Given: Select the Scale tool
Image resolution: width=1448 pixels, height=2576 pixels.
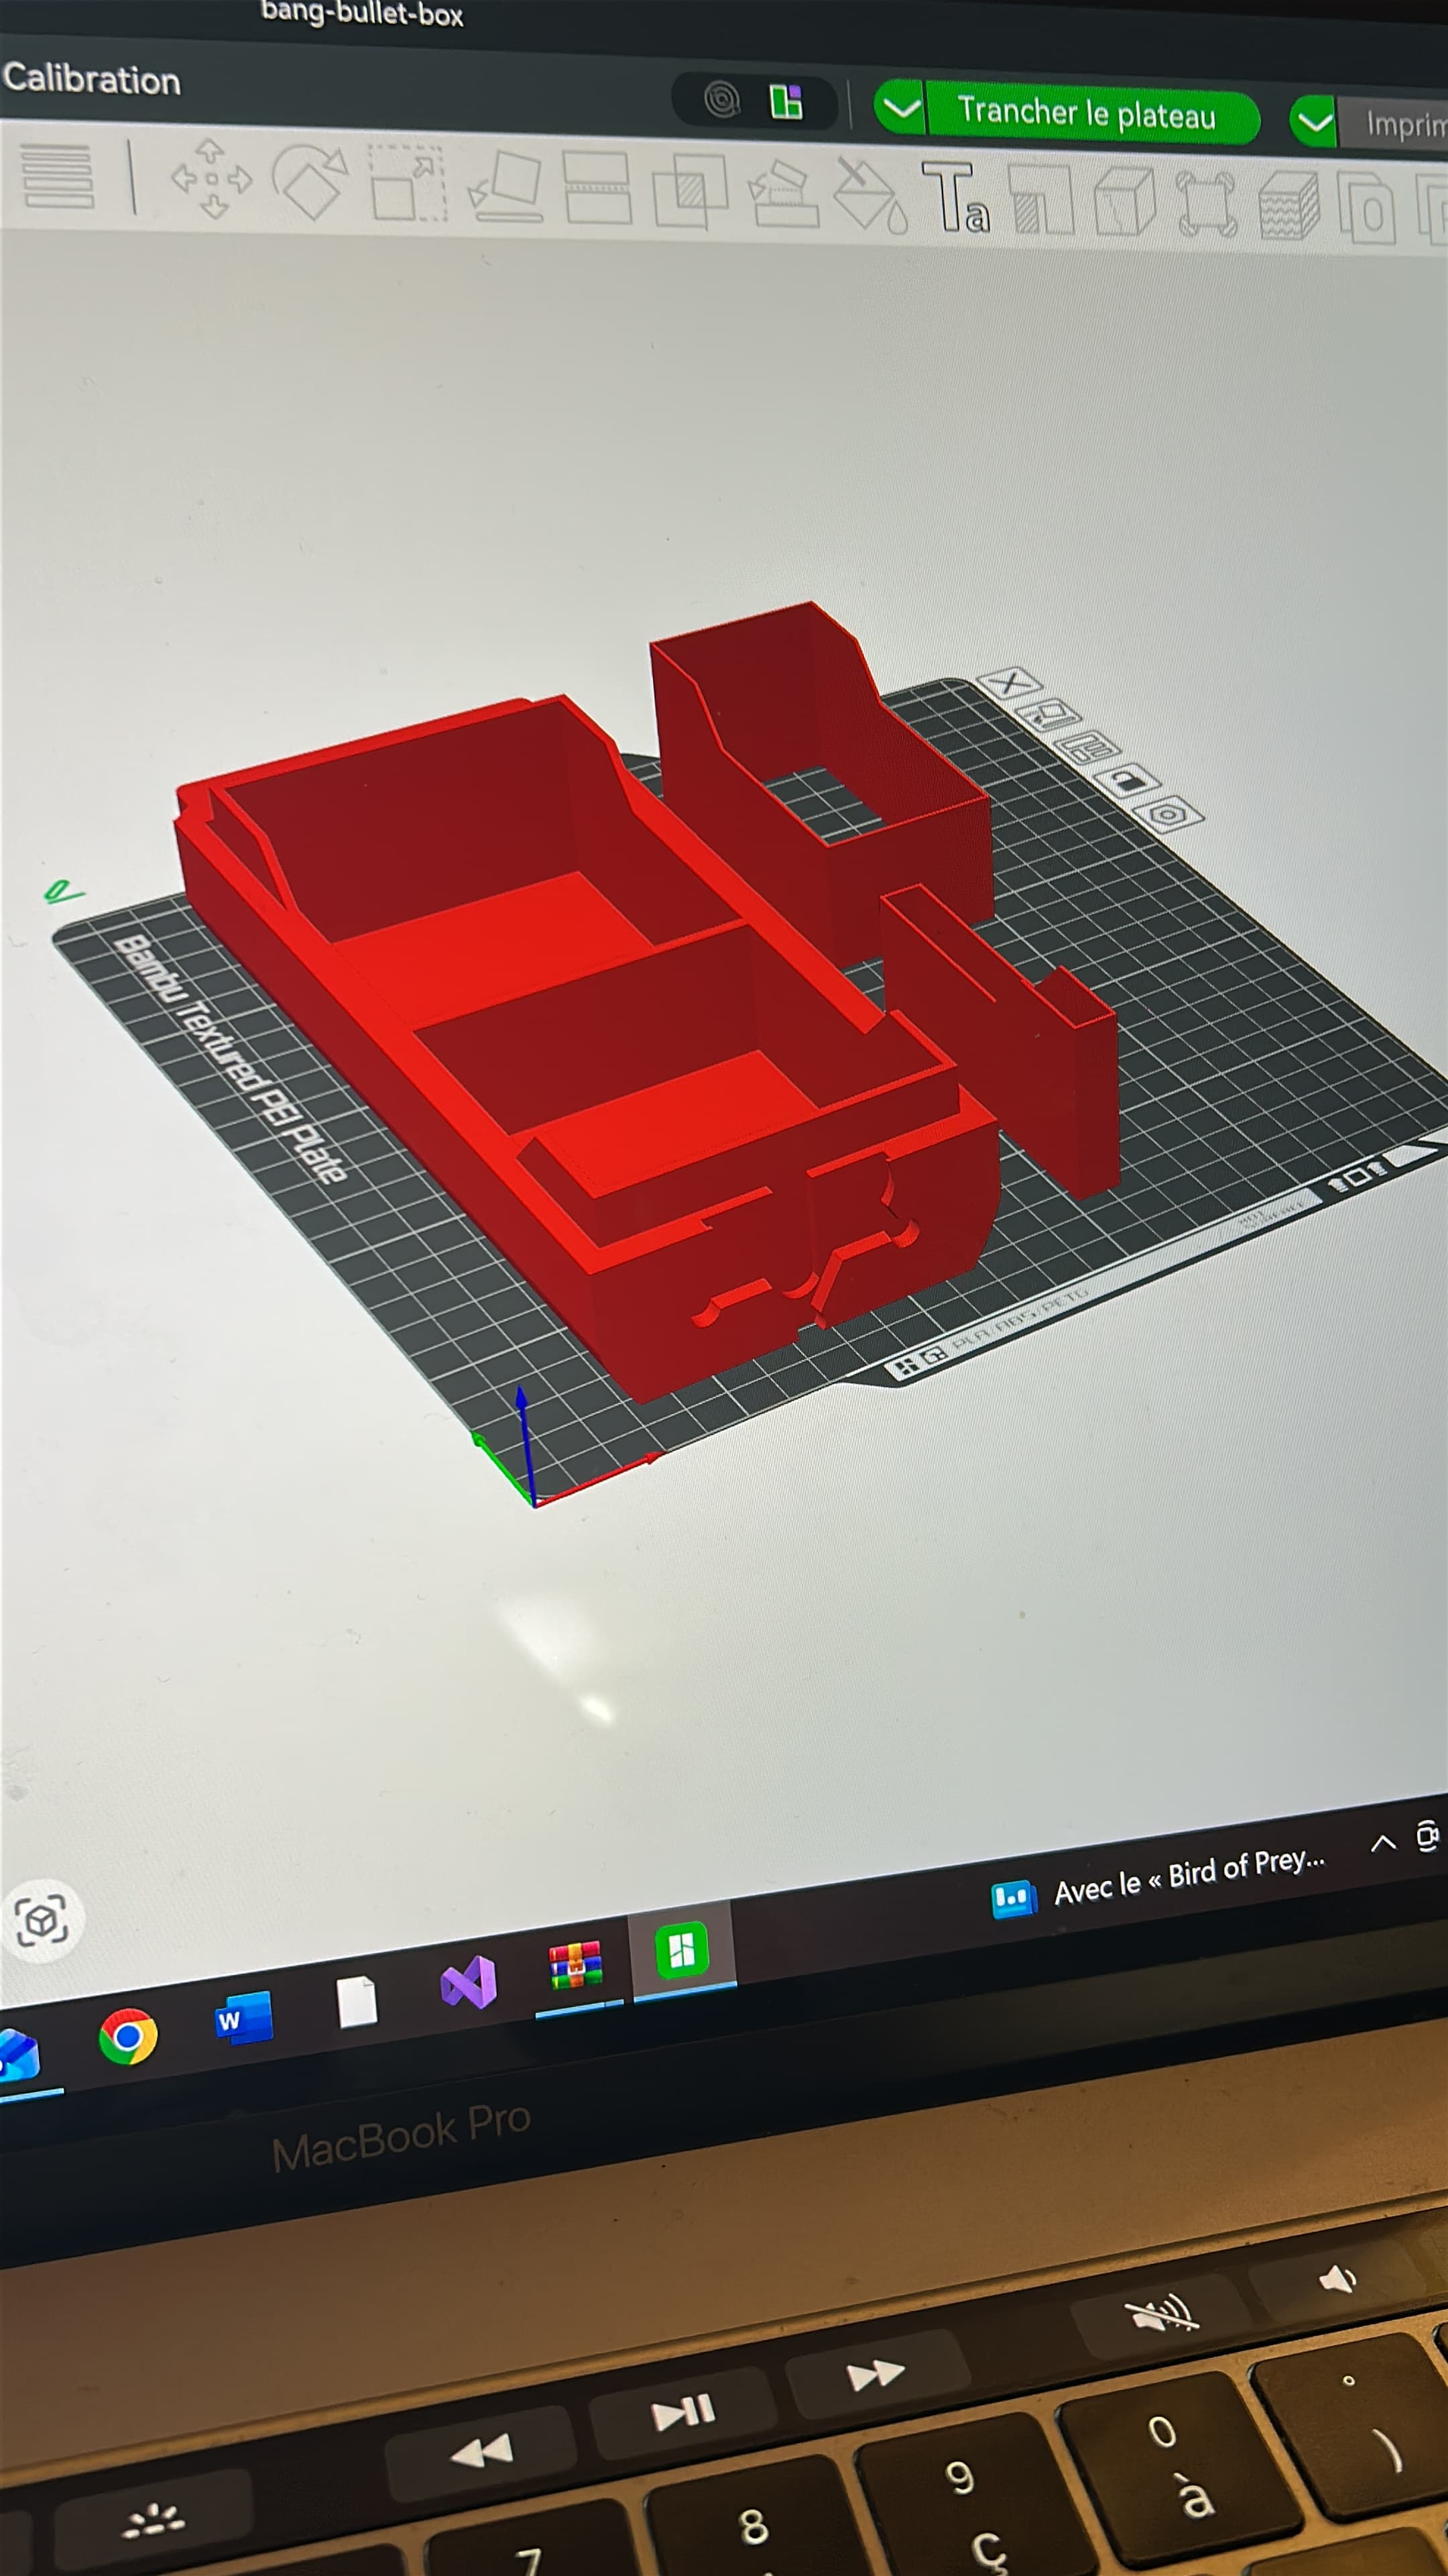Looking at the screenshot, I should tap(408, 183).
